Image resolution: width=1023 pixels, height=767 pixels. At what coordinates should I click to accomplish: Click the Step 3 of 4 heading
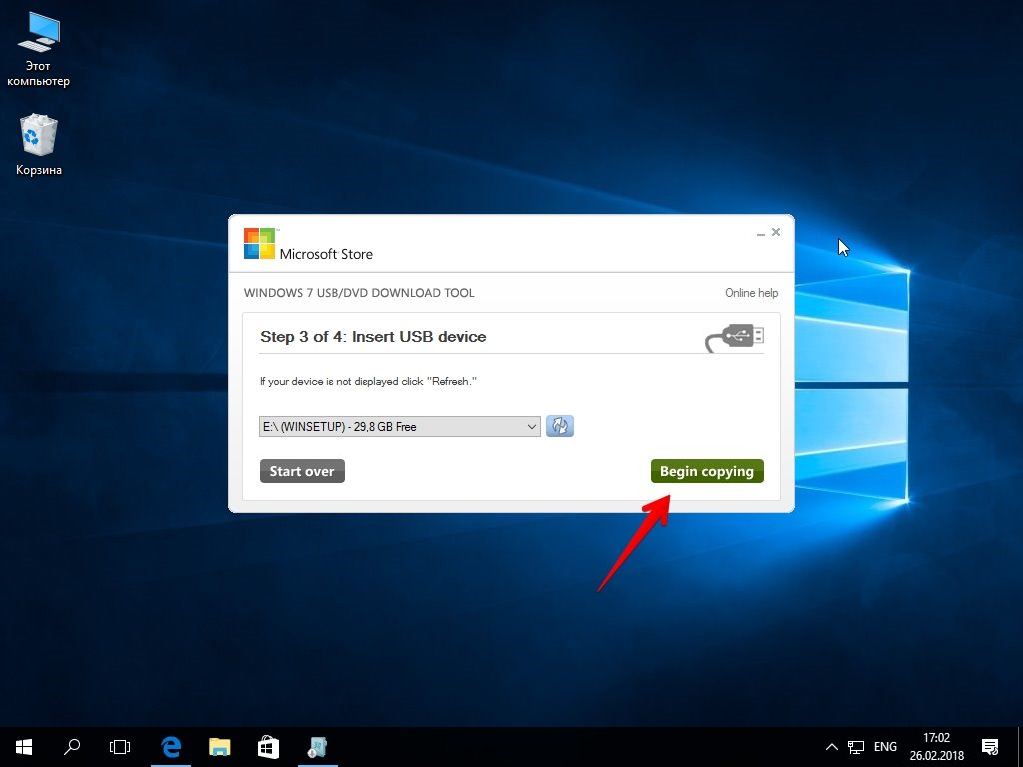[x=373, y=337]
